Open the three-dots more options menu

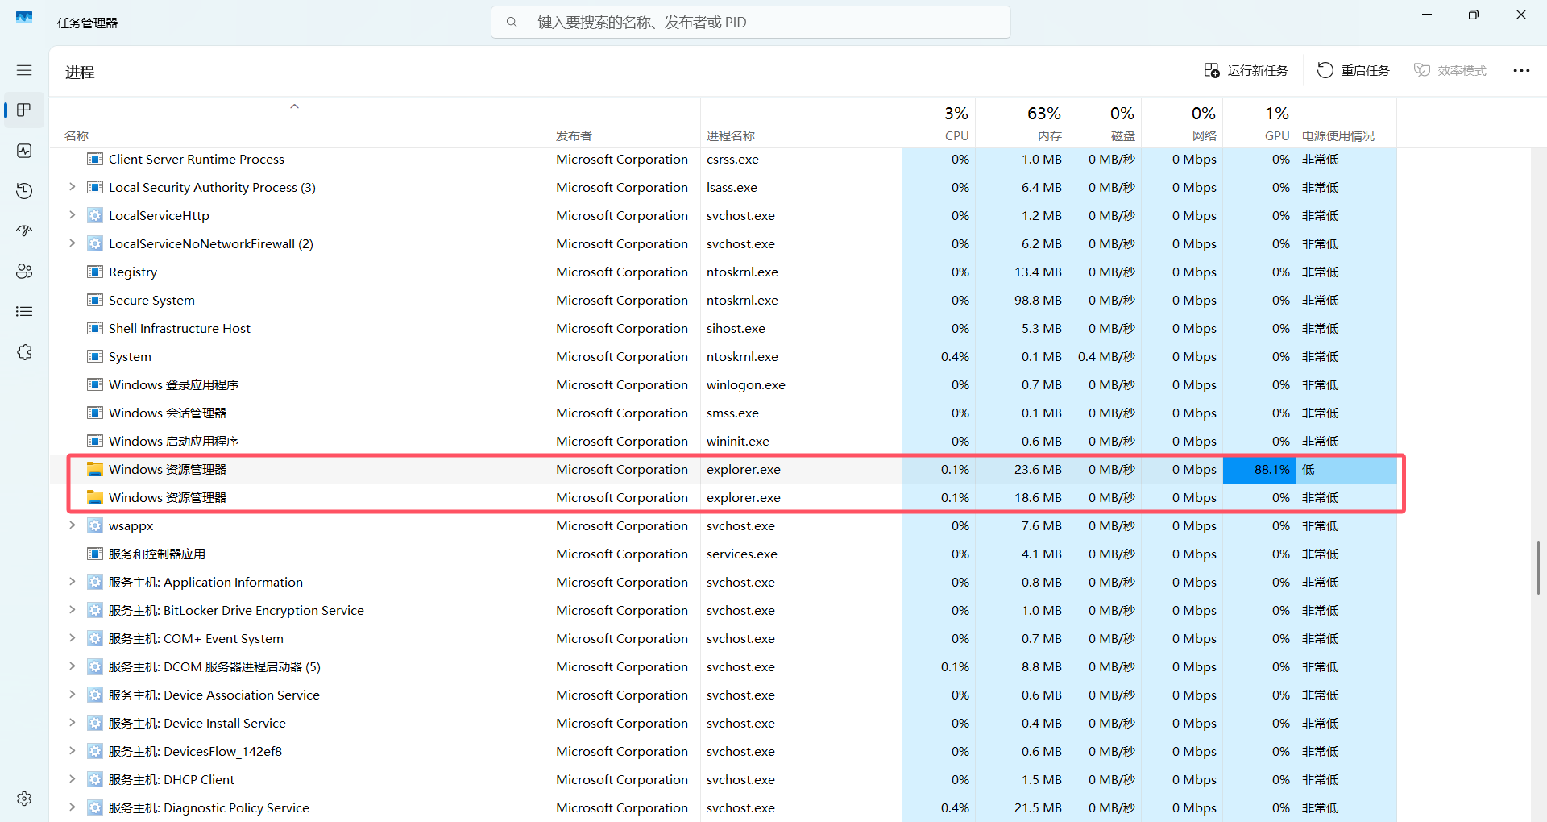(1521, 71)
